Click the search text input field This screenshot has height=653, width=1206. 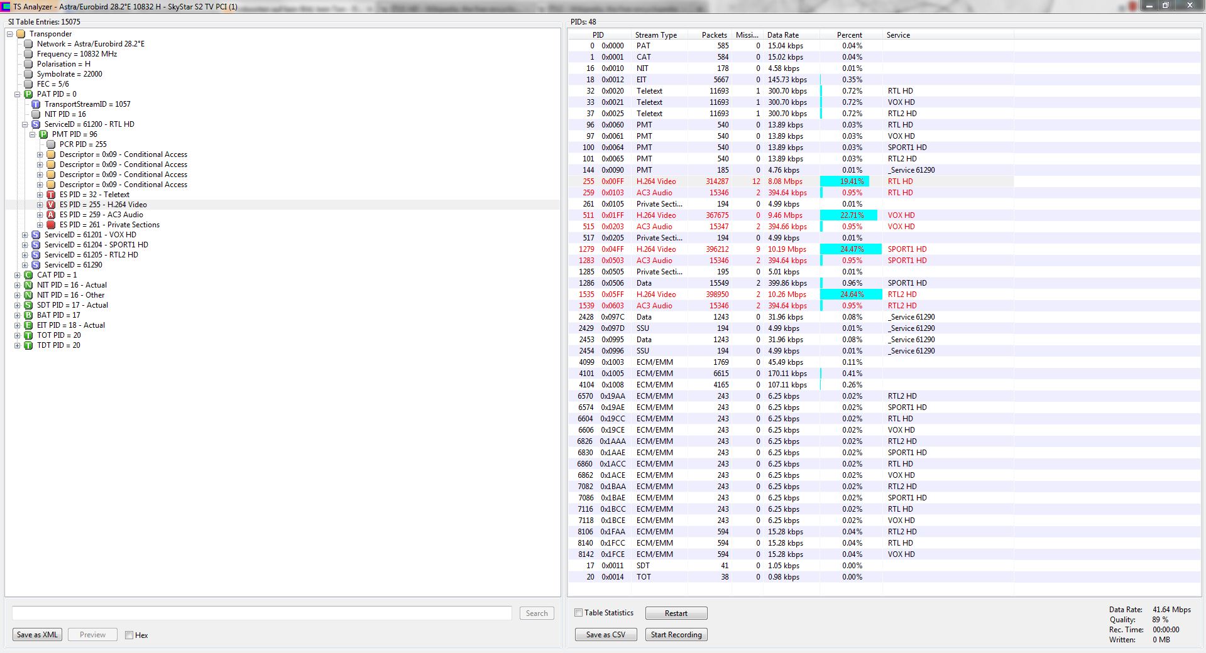pyautogui.click(x=262, y=613)
